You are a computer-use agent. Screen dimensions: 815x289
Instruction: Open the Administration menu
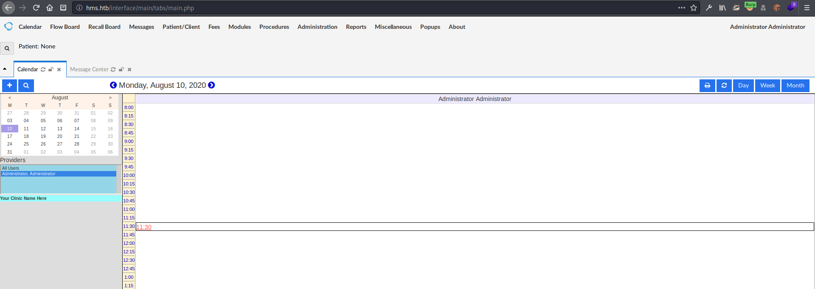click(317, 27)
